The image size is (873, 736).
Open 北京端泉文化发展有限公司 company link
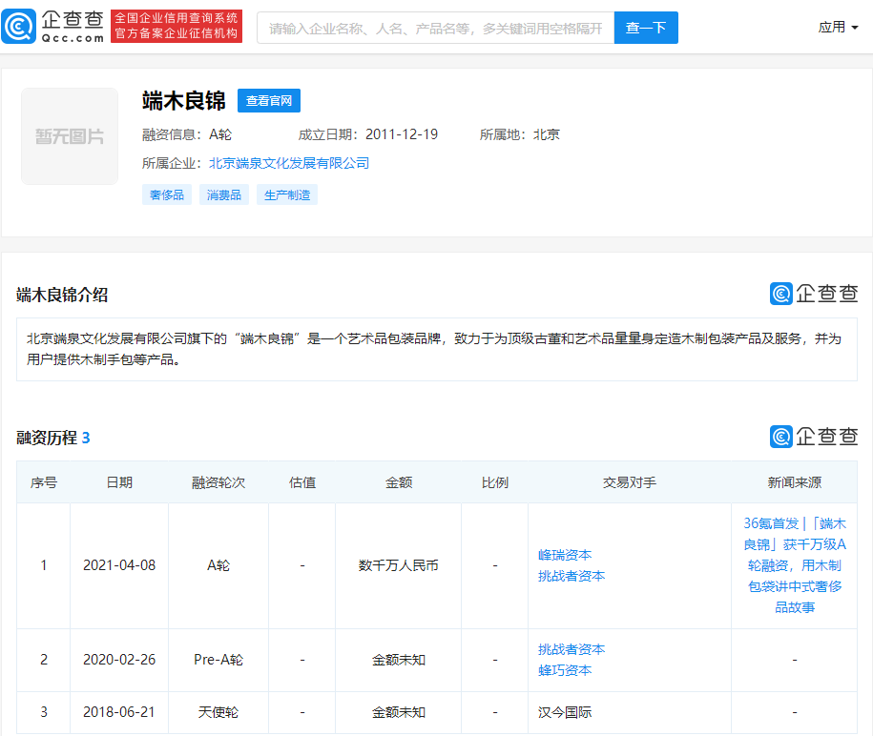pos(289,163)
